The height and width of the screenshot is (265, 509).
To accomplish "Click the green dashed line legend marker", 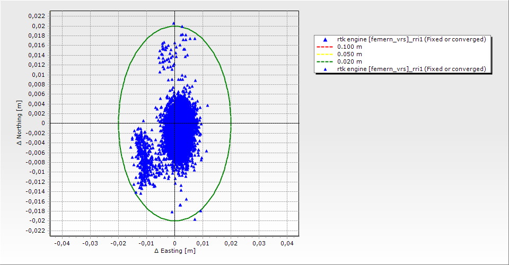I will [325, 61].
